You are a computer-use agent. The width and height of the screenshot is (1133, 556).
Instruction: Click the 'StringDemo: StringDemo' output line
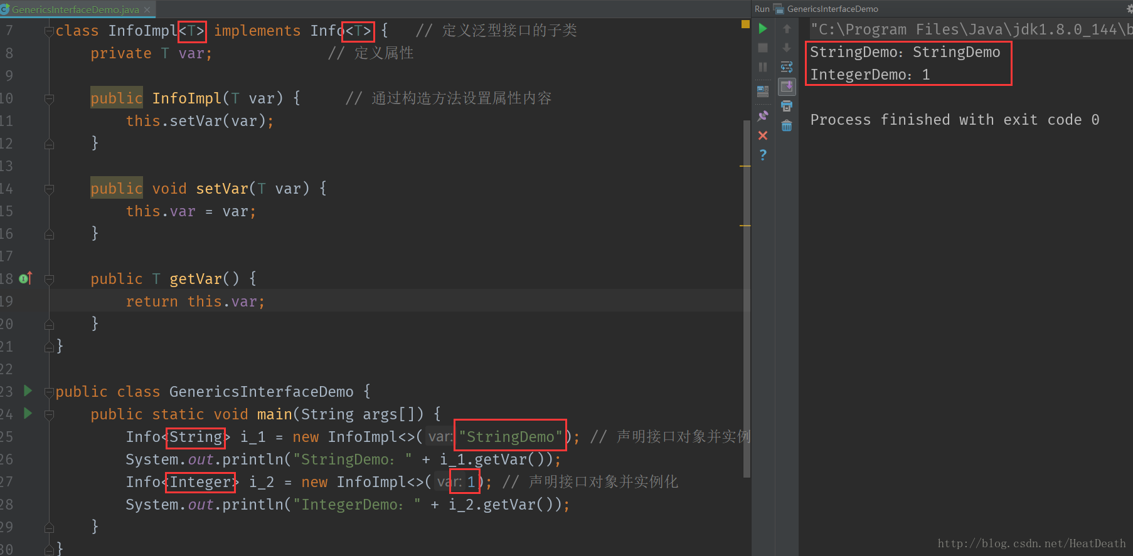point(905,52)
